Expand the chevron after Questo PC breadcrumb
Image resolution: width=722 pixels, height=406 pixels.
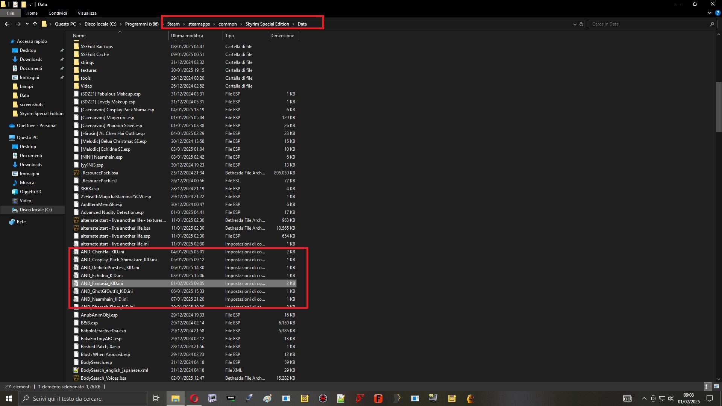pos(80,24)
